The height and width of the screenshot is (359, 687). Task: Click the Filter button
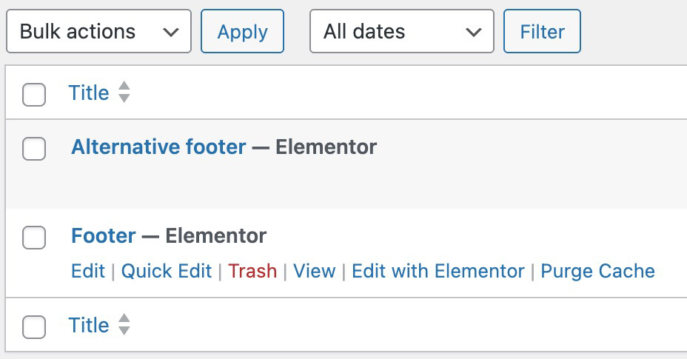(542, 32)
